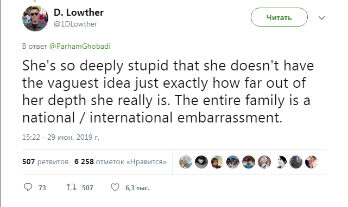
Task: Click the fifth liker avatar with child
Action: pos(249,162)
